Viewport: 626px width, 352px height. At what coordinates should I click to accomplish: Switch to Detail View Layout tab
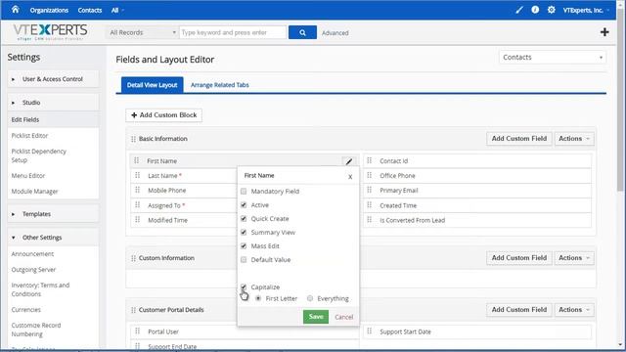click(x=153, y=85)
